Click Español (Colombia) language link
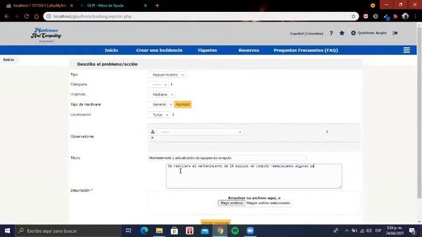Image resolution: width=422 pixels, height=237 pixels. 307,34
